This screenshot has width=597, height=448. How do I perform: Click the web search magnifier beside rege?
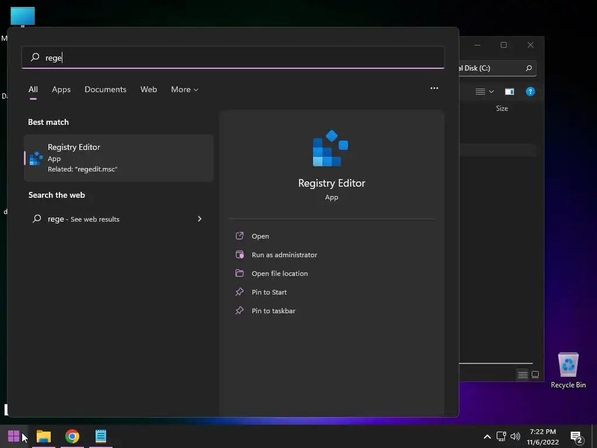tap(37, 219)
